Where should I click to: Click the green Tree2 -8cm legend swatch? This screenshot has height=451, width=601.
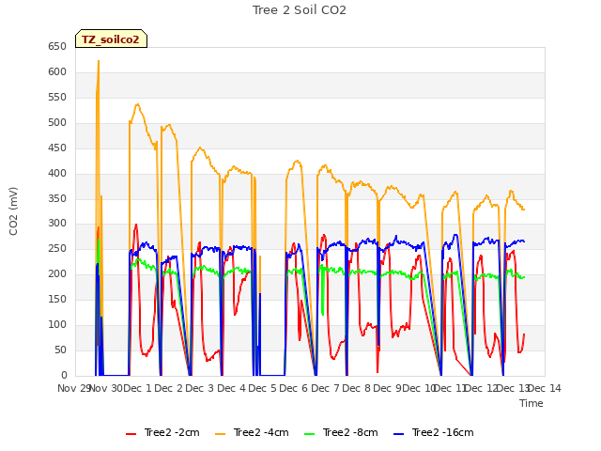click(310, 434)
